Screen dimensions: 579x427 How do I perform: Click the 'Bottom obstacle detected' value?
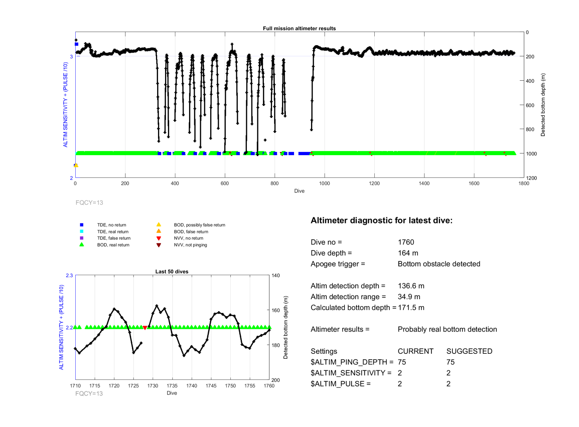click(x=439, y=264)
